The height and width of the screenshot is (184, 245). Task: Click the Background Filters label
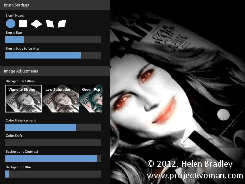pyautogui.click(x=20, y=81)
